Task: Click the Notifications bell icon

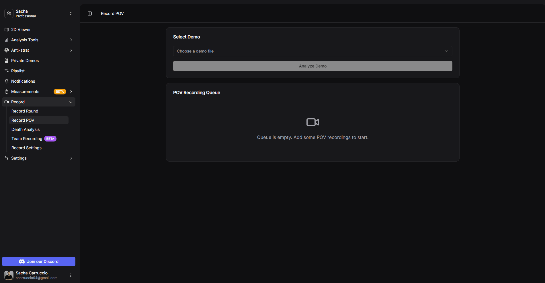Action: coord(7,81)
